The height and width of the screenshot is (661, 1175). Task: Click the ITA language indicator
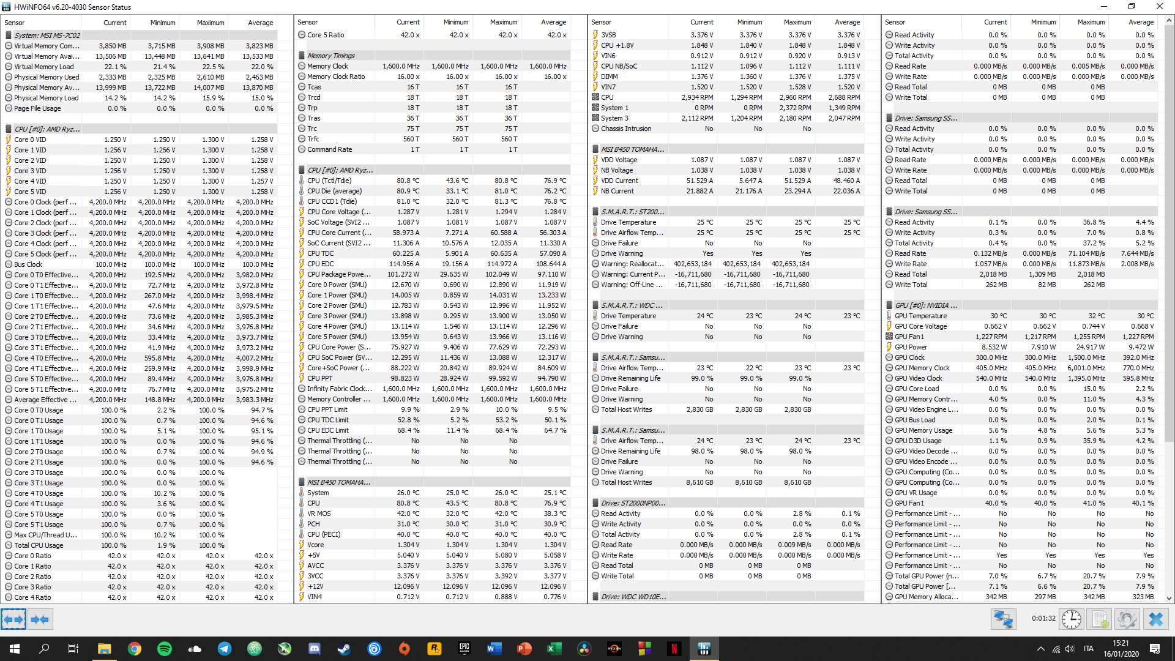click(x=1089, y=649)
